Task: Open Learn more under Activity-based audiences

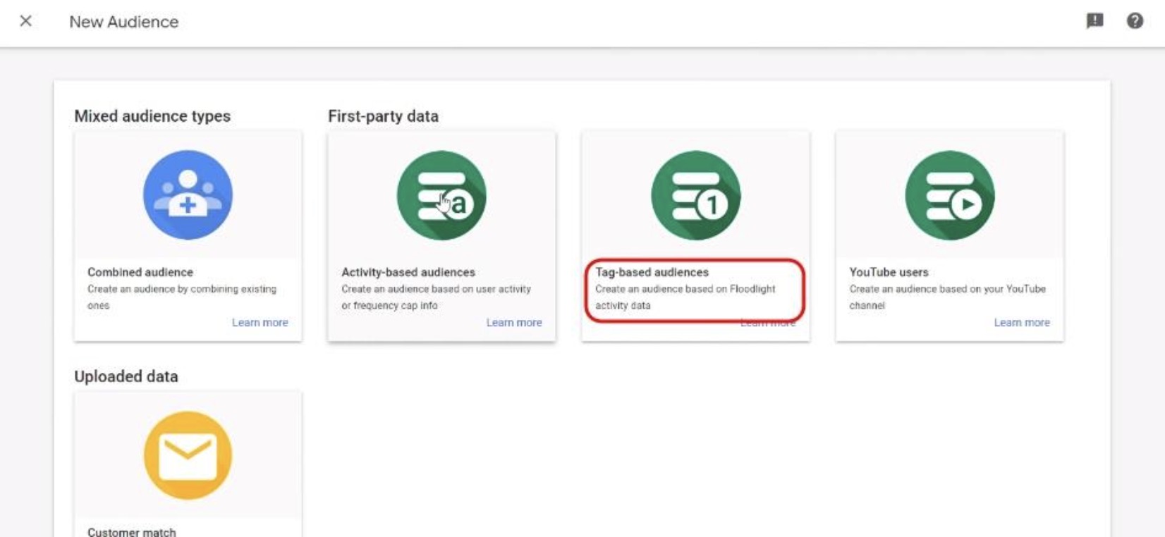Action: click(513, 322)
